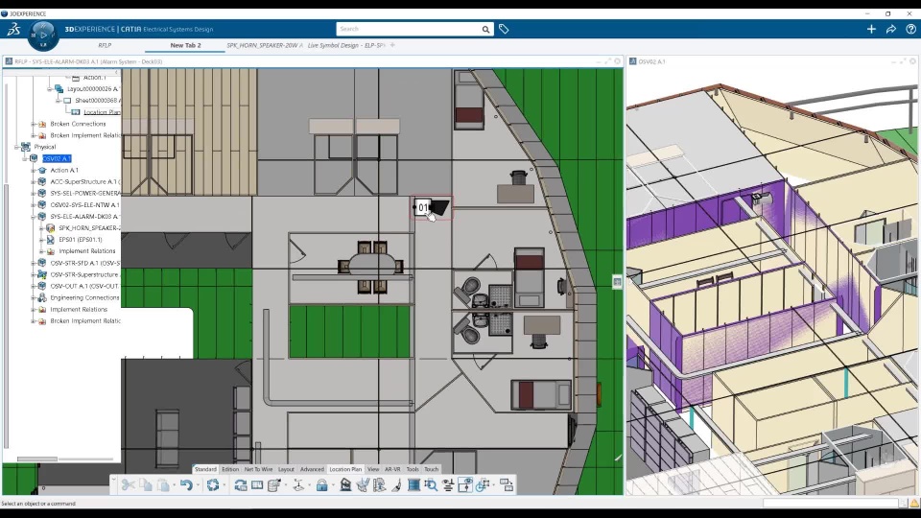Click the RFLP panel window icon
This screenshot has width=921, height=518.
[9, 61]
